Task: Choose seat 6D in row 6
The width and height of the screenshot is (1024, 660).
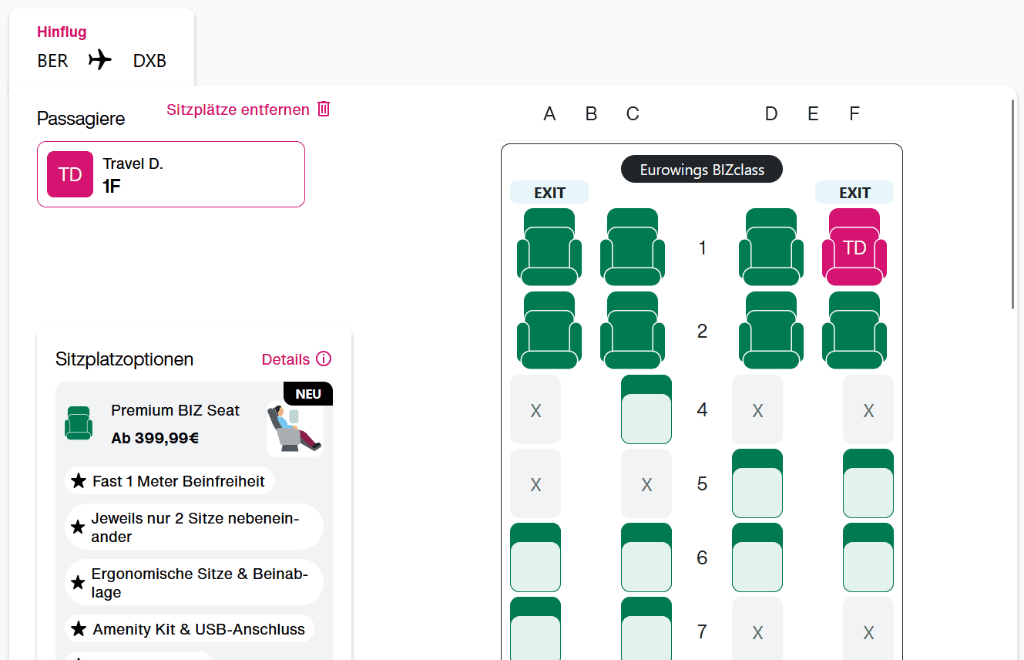Action: pos(757,558)
